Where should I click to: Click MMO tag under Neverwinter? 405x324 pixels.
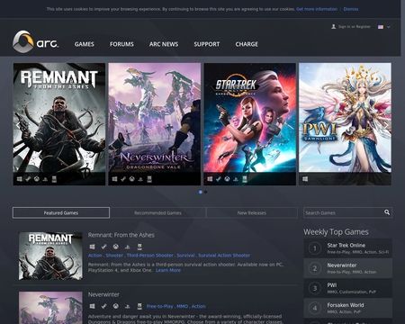(183, 306)
